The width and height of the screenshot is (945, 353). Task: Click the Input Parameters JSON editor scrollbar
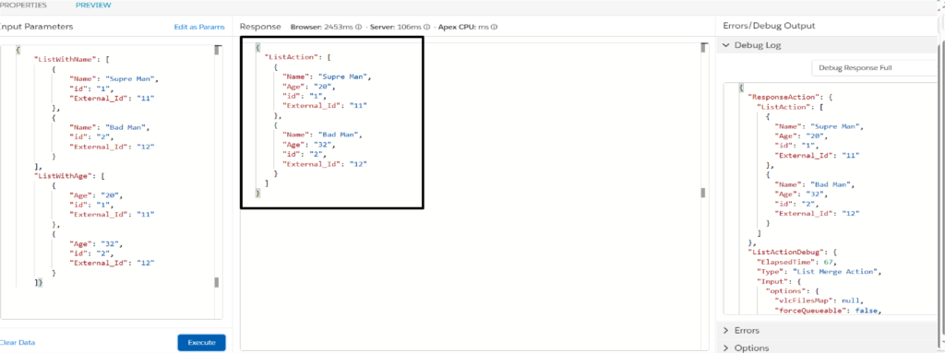pos(217,166)
